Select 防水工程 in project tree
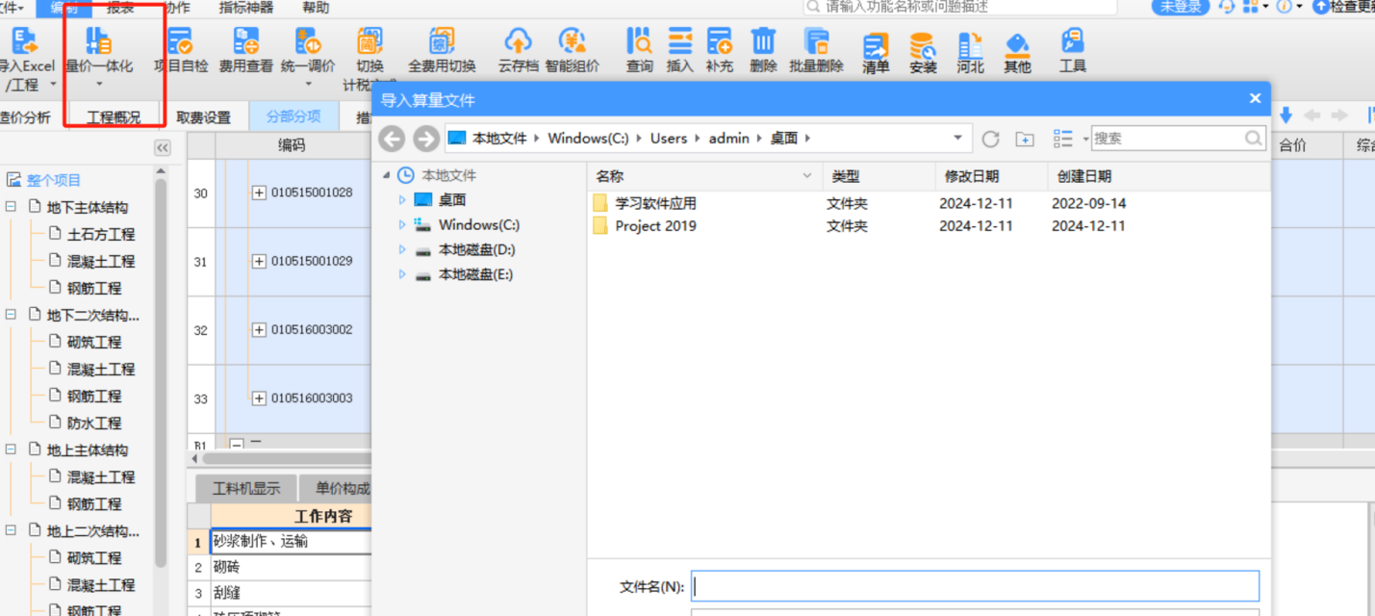The width and height of the screenshot is (1375, 616). [x=94, y=423]
